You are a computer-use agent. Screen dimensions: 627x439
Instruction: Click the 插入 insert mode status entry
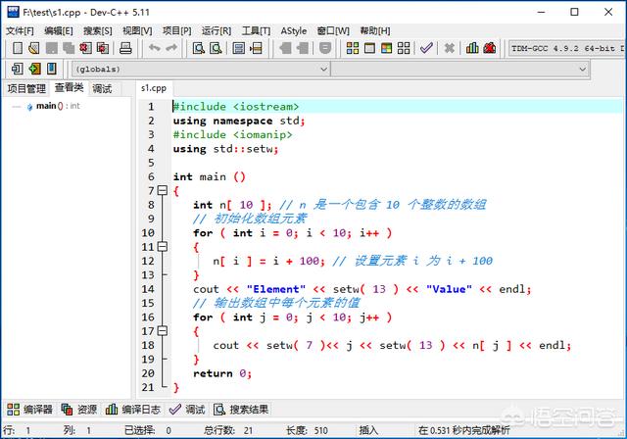(368, 430)
